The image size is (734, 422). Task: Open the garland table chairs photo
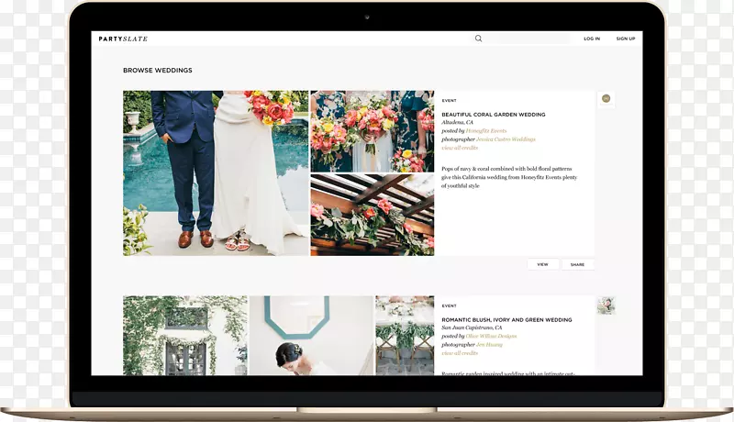[x=405, y=335]
